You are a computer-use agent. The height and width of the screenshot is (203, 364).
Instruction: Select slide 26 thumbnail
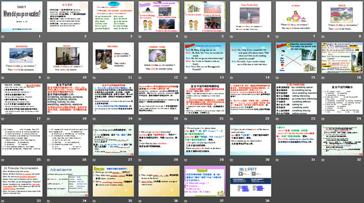67,140
